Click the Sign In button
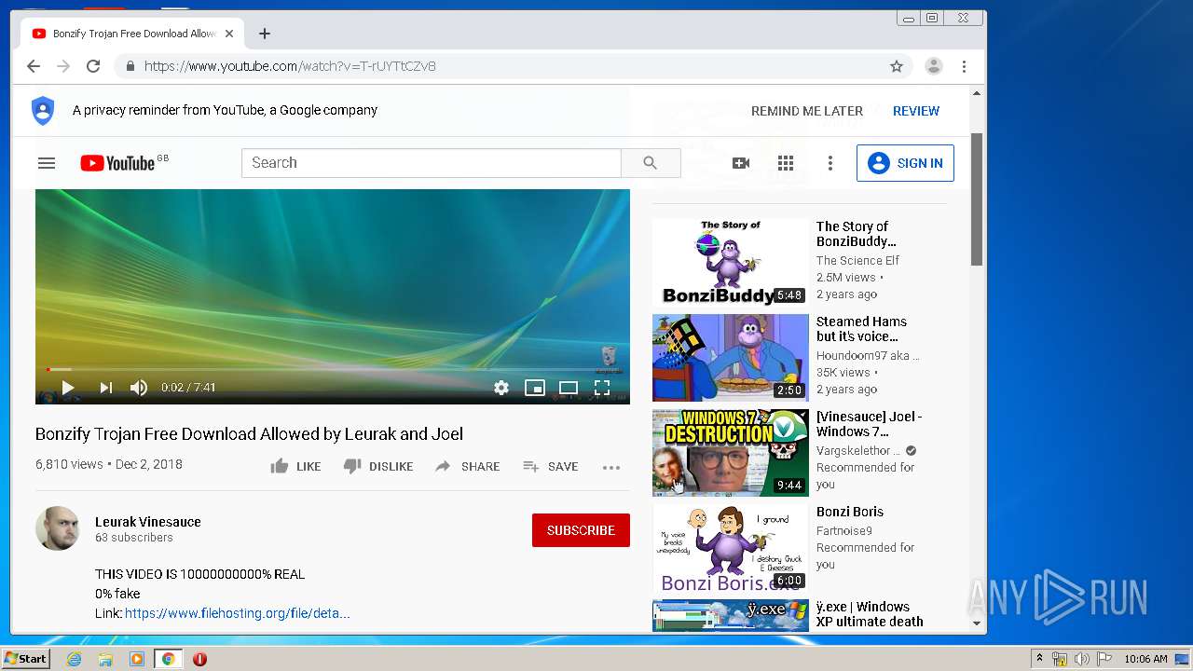This screenshot has height=671, width=1193. [905, 163]
